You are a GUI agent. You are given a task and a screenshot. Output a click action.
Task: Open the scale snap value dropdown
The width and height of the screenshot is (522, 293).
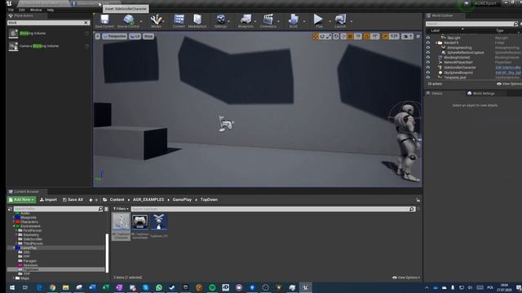click(x=394, y=36)
